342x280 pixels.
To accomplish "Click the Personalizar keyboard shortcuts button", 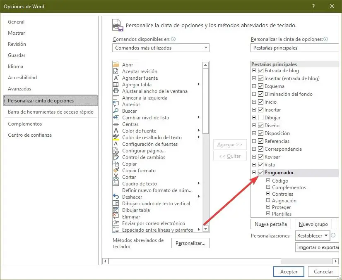I will tap(190, 243).
